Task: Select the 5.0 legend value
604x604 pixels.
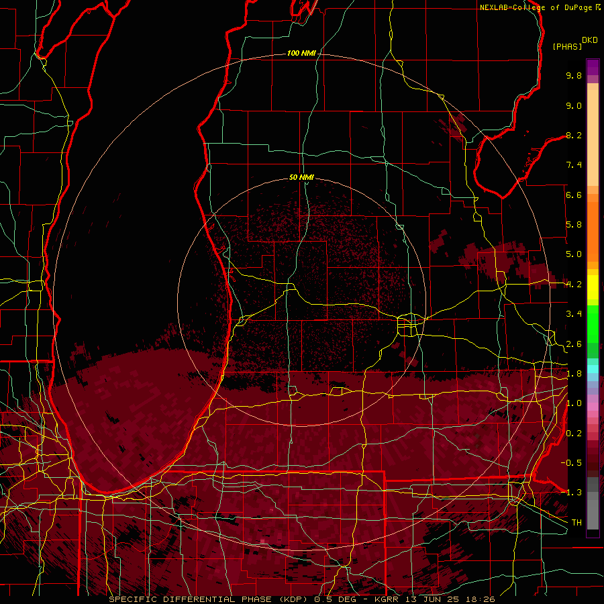Action: point(574,254)
